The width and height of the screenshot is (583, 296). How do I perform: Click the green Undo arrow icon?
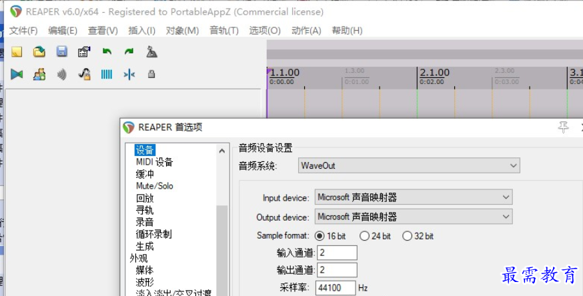(x=107, y=51)
